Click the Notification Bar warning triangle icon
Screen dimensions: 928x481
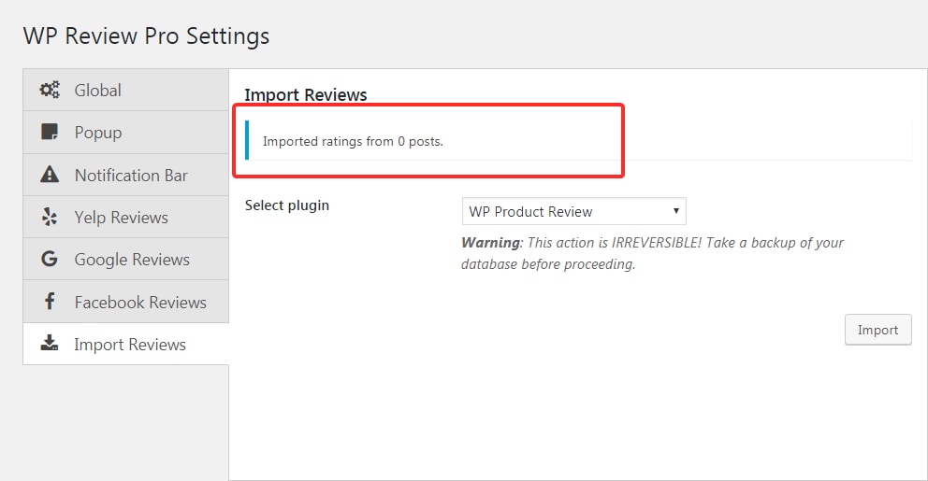click(x=50, y=175)
